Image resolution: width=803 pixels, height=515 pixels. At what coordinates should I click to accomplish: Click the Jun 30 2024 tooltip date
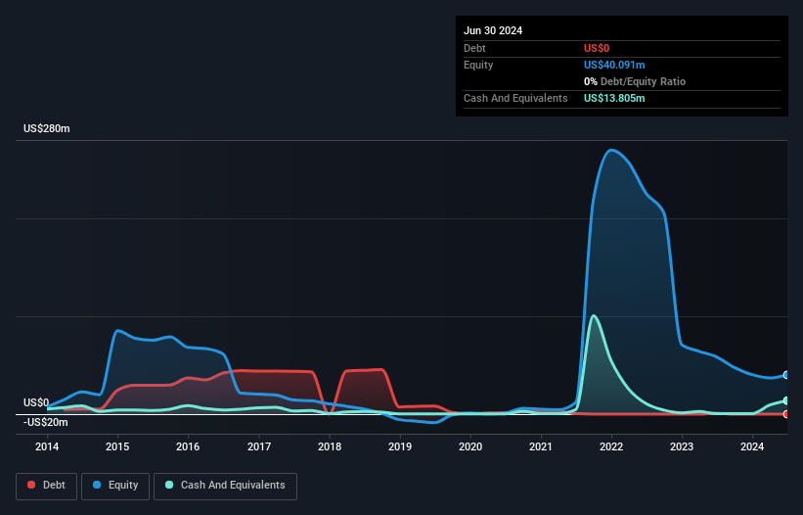point(493,30)
